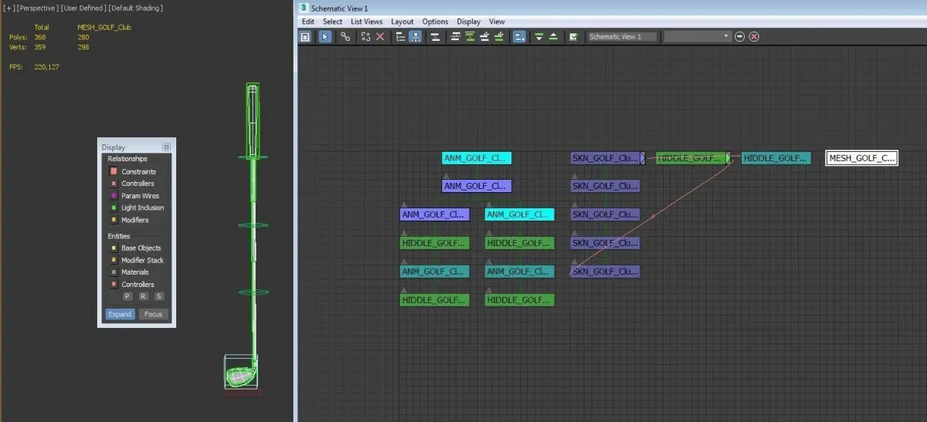Open the List Views menu
This screenshot has height=422, width=927.
[x=367, y=22]
